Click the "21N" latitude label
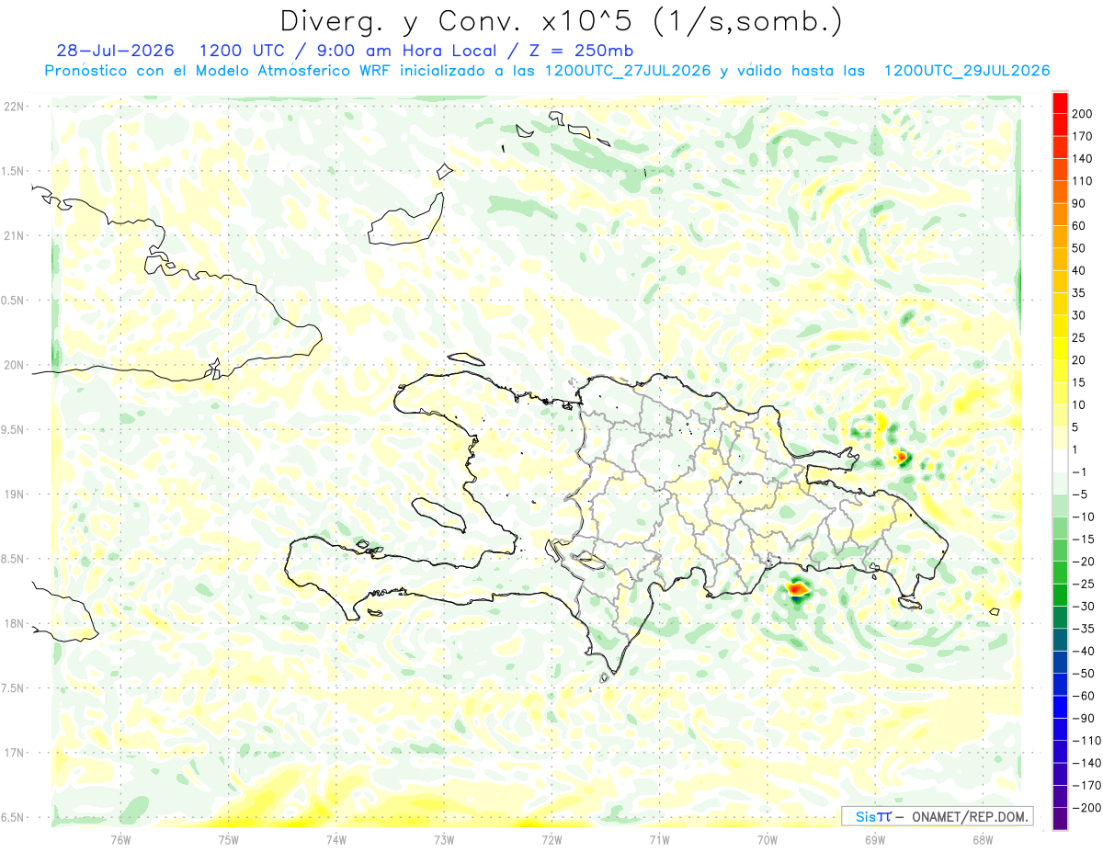Screen dimensions: 1103x852 coord(14,236)
